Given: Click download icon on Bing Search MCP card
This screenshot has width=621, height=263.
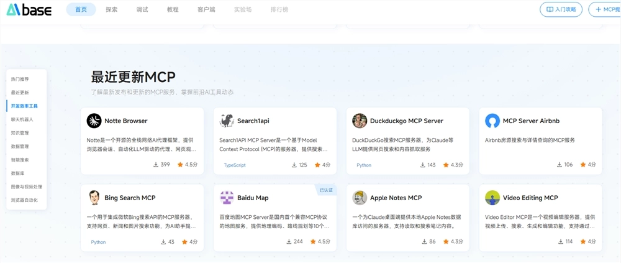Looking at the screenshot, I should pos(163,242).
